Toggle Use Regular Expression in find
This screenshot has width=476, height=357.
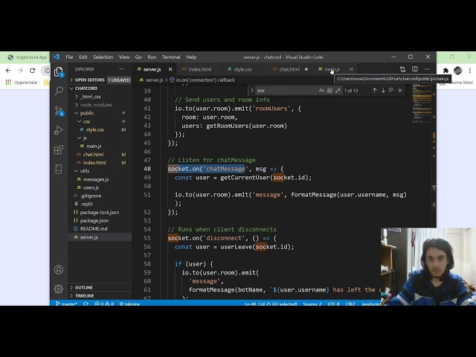338,90
